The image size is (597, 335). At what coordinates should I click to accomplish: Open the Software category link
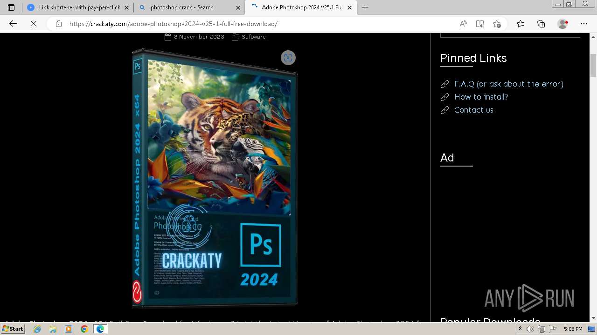coord(253,37)
